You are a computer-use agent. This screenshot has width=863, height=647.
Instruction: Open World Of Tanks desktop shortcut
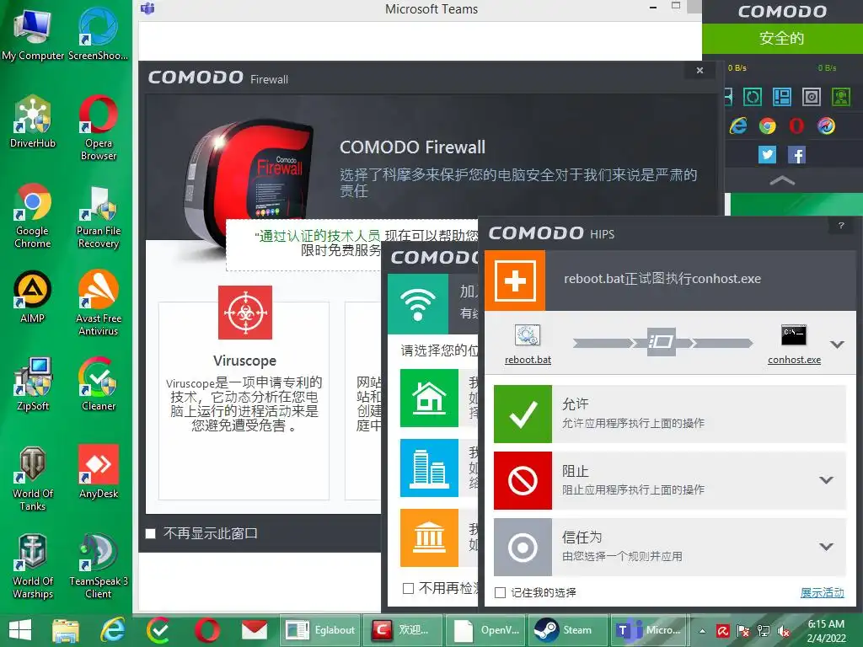pyautogui.click(x=33, y=479)
